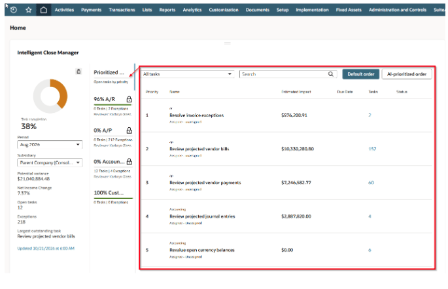Viewport: 448px width, 289px height.
Task: Open the Resolve invoice exceptions task
Action: [x=196, y=115]
